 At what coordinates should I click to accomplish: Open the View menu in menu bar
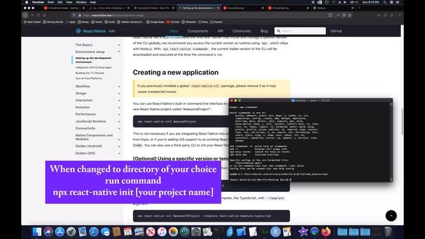(69, 2)
